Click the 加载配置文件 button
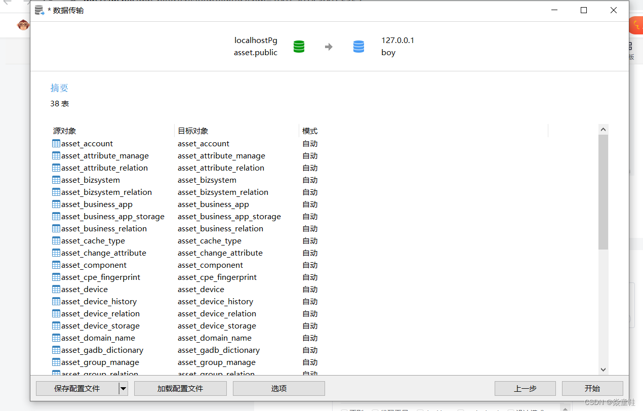Viewport: 643px width, 411px height. coord(180,389)
